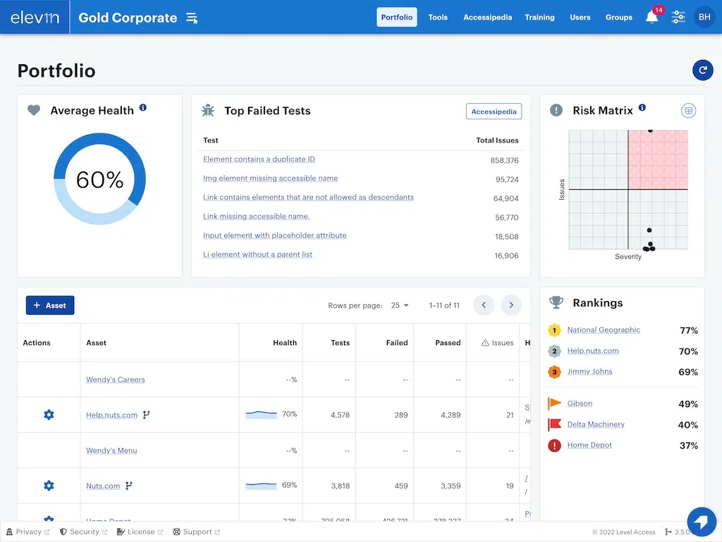The image size is (722, 542).
Task: Open the Support footer link
Action: click(197, 532)
